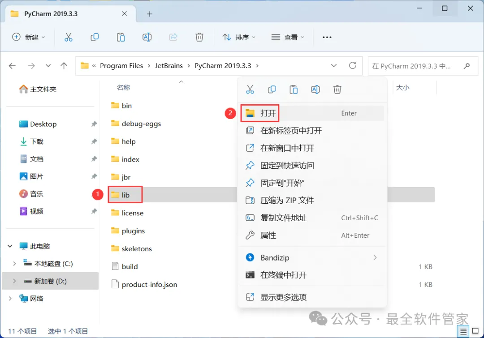Click JetBrains in the breadcrumb path

[x=169, y=66]
